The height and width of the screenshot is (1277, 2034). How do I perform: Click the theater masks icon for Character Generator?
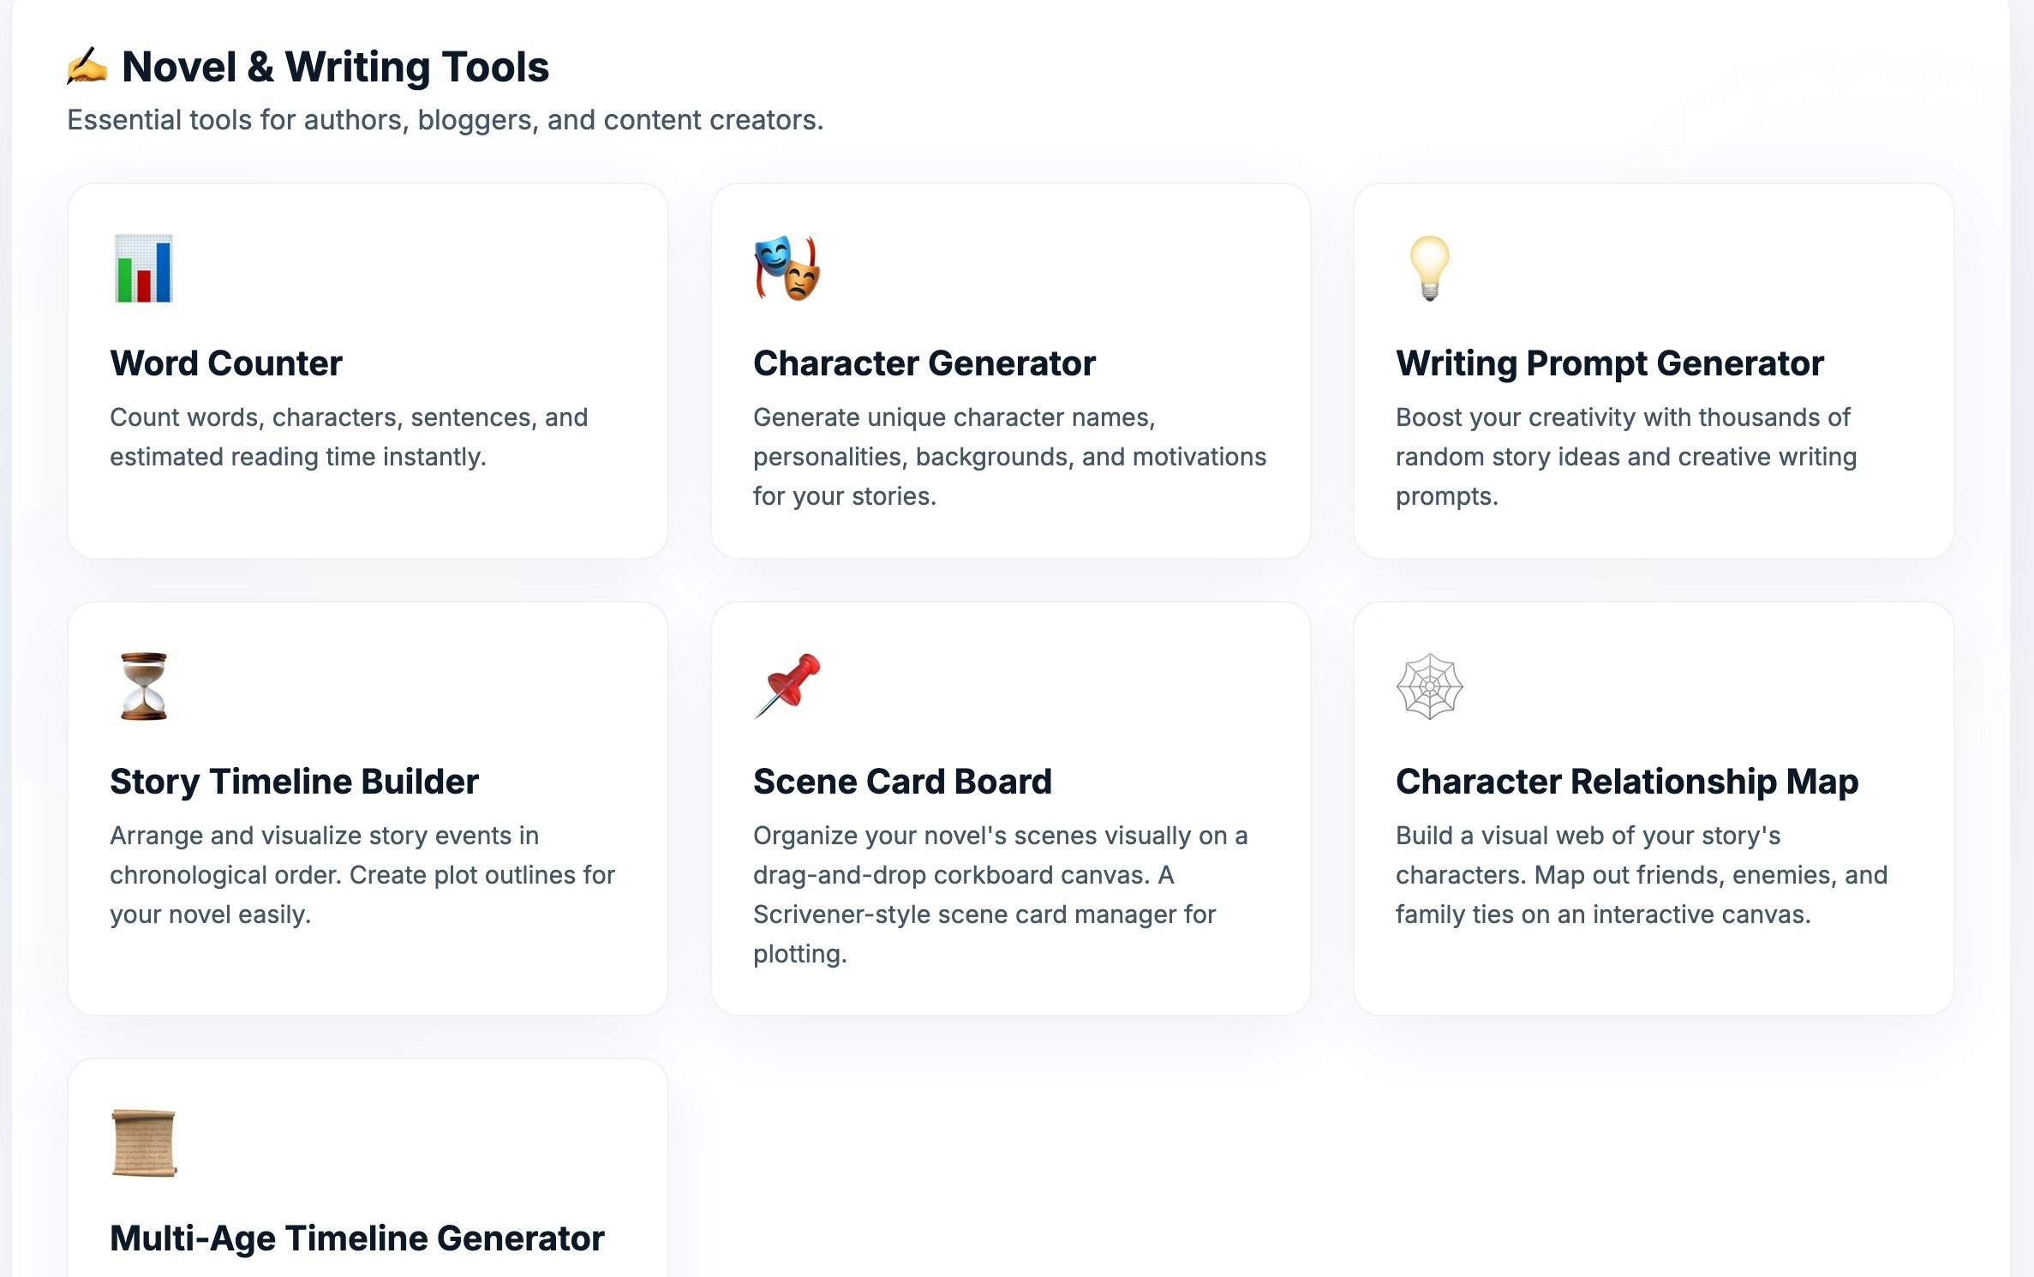(787, 268)
